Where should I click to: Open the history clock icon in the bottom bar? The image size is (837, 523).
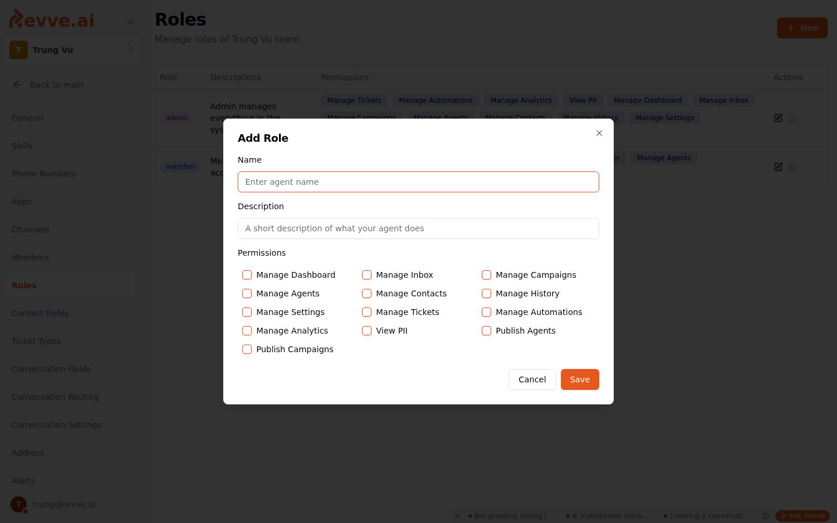pyautogui.click(x=766, y=516)
